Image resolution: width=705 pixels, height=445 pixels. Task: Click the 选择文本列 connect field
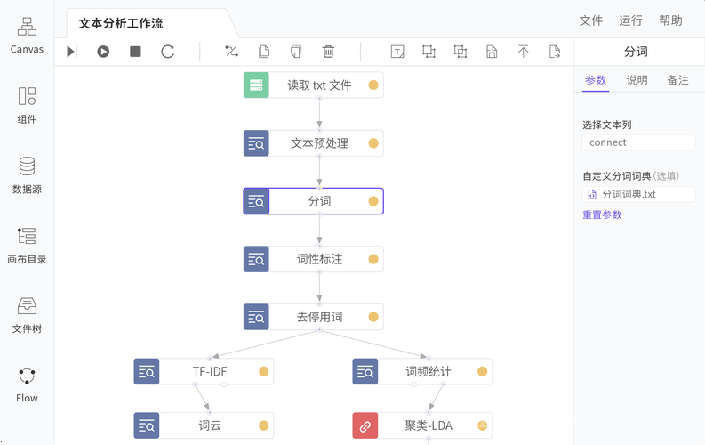point(638,142)
